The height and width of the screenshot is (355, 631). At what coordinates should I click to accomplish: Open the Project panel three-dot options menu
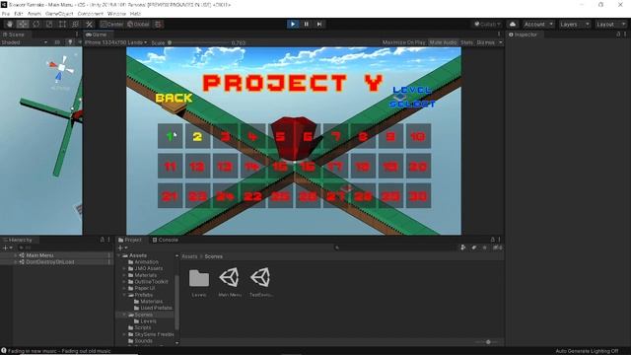499,240
